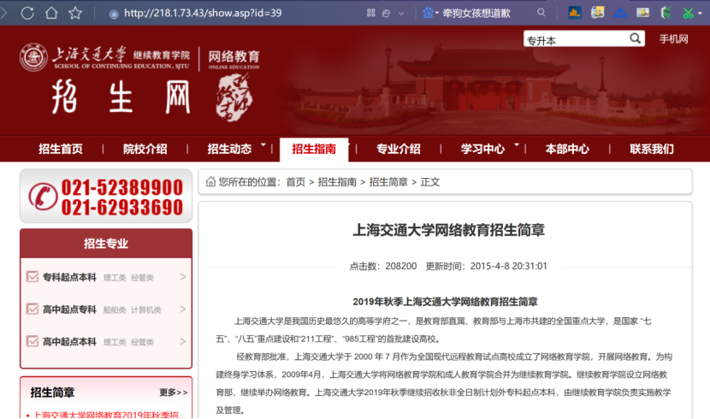
Task: Open the 高中起点专科 program link
Action: pos(70,310)
